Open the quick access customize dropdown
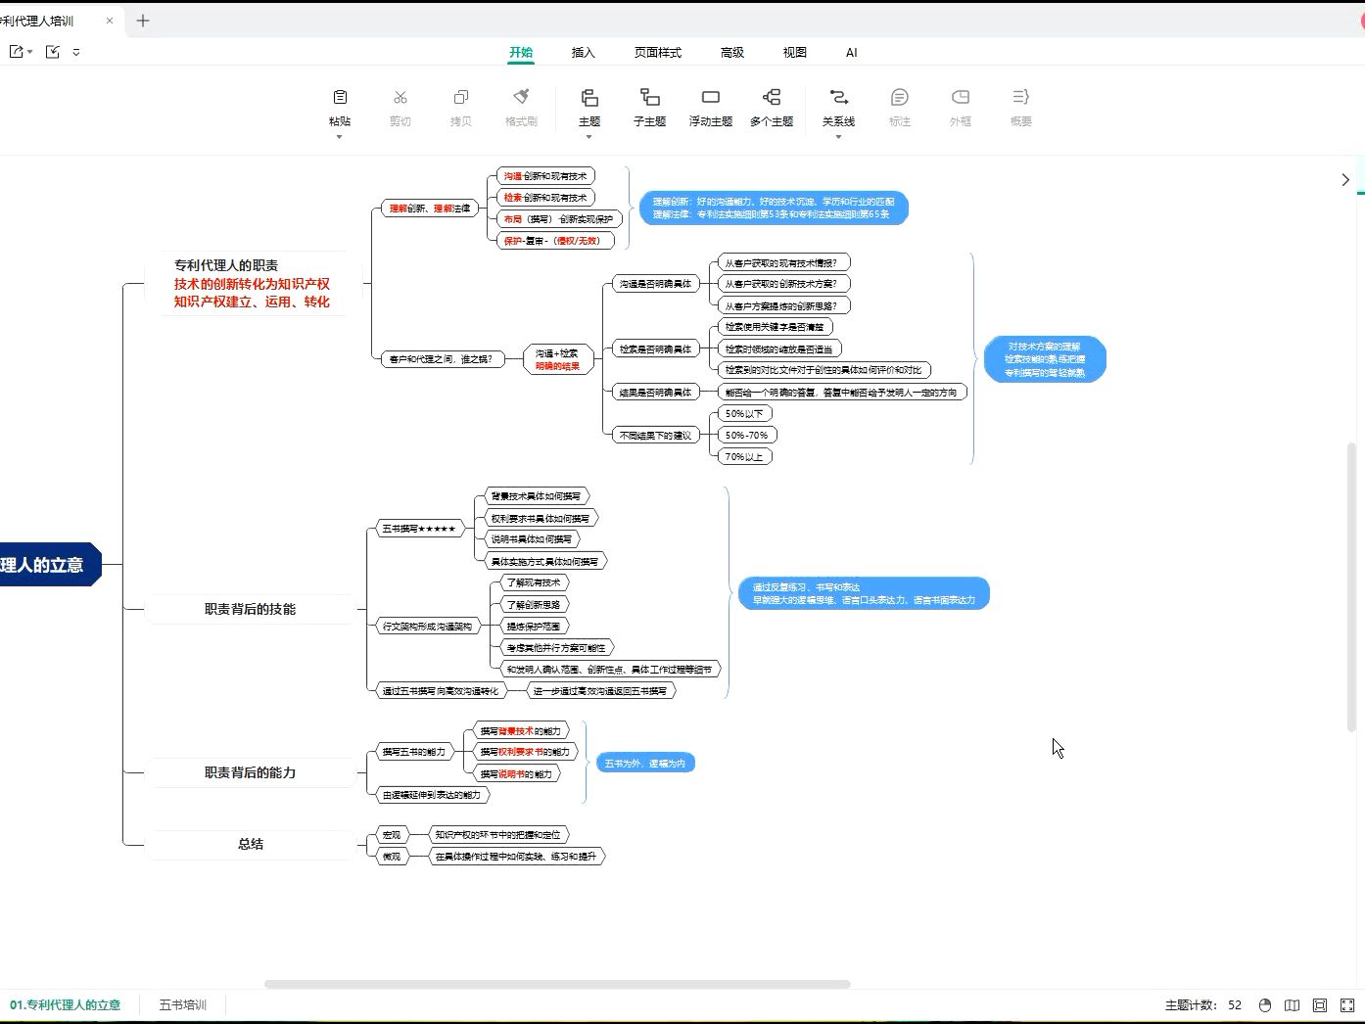The image size is (1365, 1024). click(x=76, y=52)
